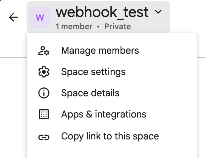Open Space settings
206x158 pixels.
point(112,72)
